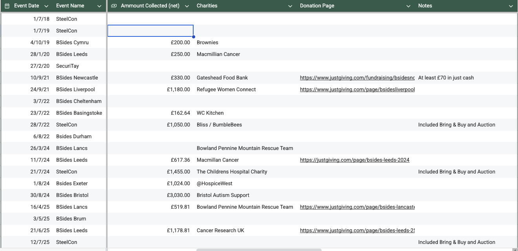Click the Brownies charity cell
This screenshot has height=251, width=518.
coord(246,43)
